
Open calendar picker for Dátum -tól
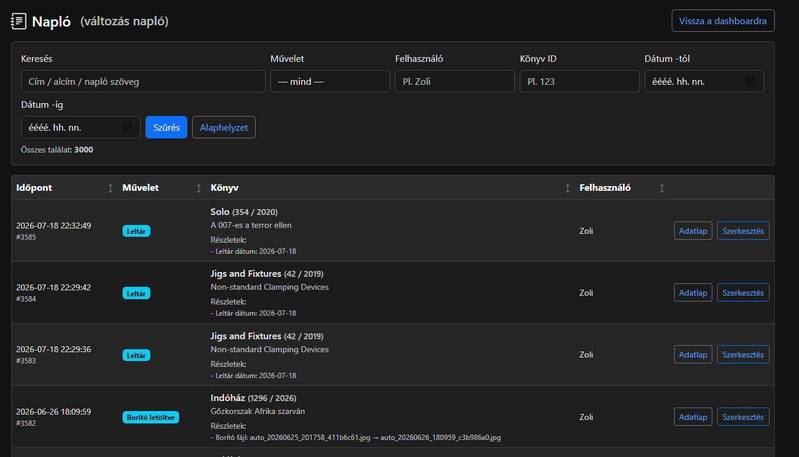tap(750, 81)
